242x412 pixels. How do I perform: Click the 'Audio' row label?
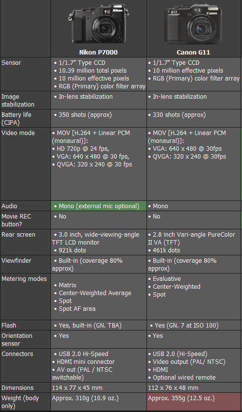click(9, 206)
